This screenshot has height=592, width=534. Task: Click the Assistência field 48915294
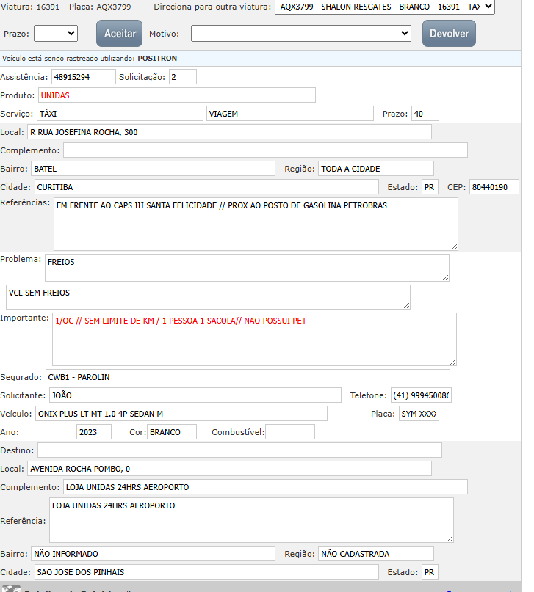[x=84, y=76]
